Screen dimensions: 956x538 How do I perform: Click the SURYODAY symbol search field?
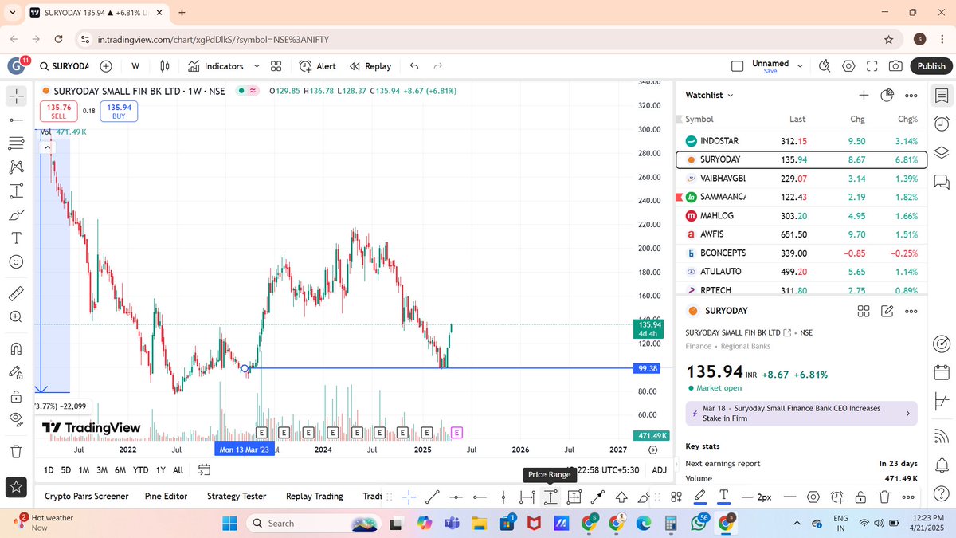coord(64,66)
